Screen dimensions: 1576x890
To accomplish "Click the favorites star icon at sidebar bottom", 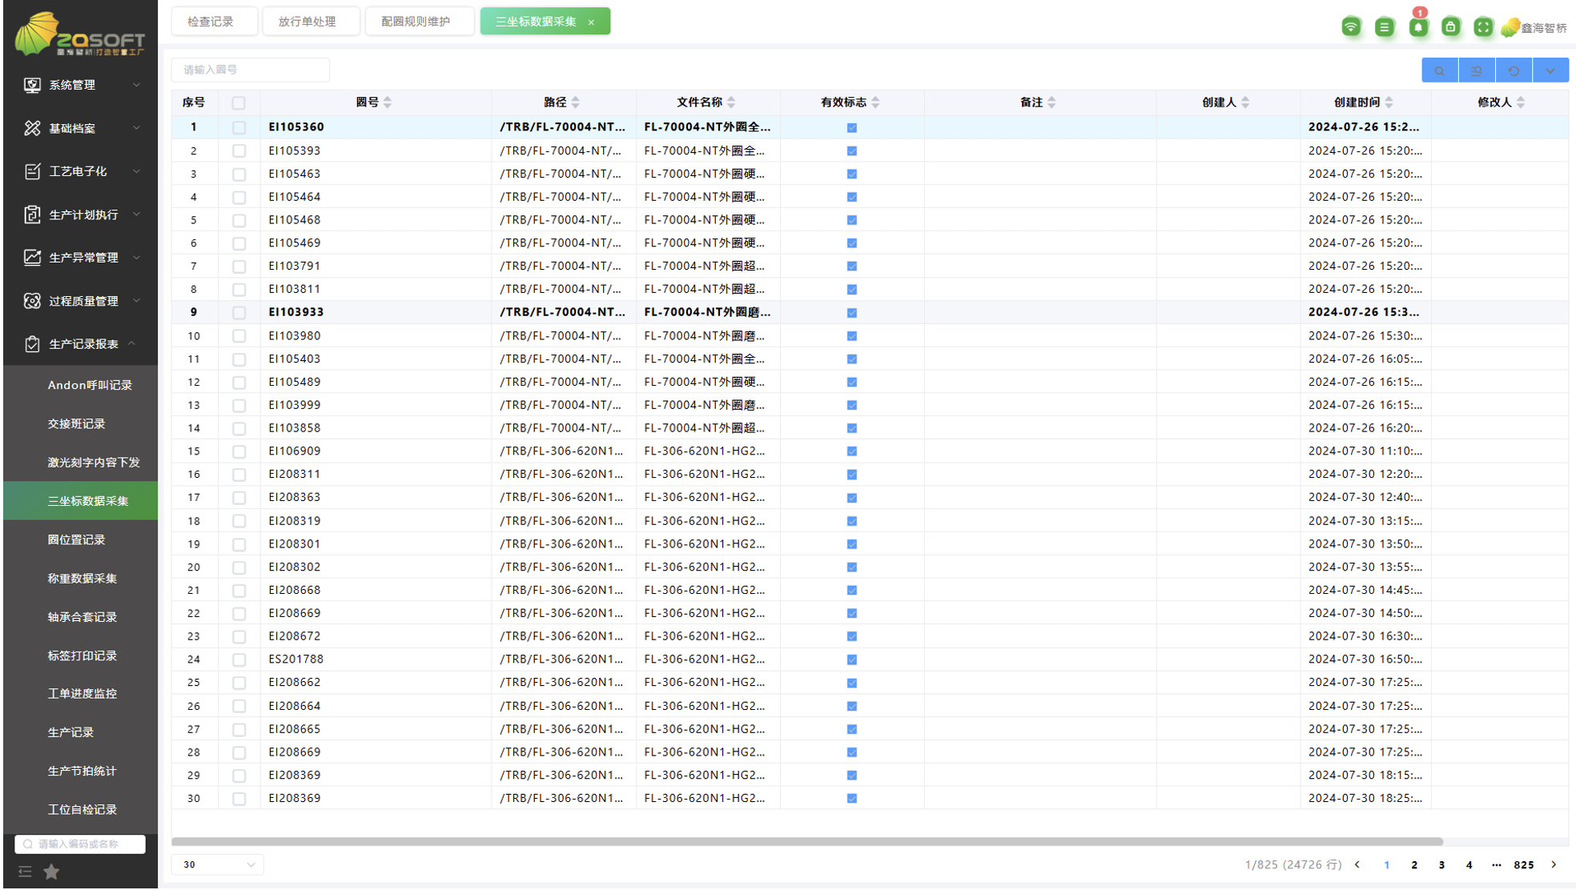I will point(51,872).
